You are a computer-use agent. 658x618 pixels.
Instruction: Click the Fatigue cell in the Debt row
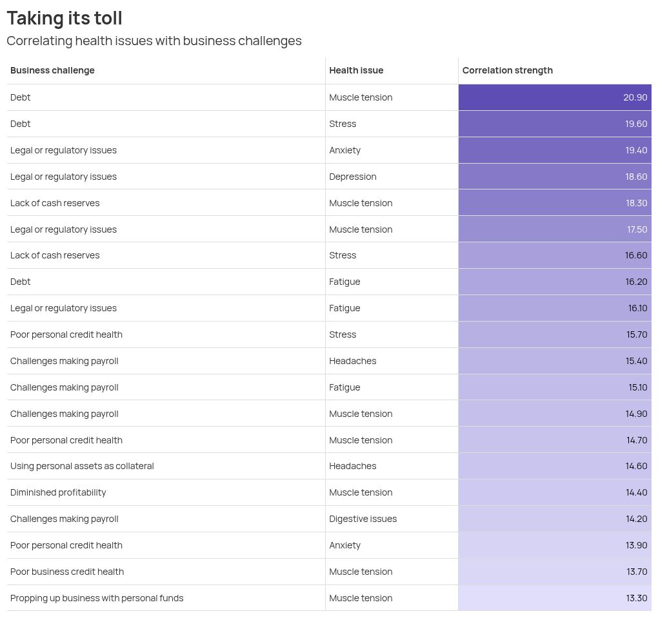click(x=344, y=282)
